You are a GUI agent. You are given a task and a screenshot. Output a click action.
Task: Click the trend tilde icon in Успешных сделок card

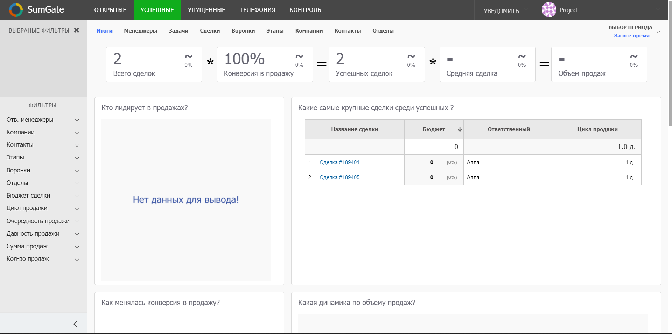click(x=411, y=56)
